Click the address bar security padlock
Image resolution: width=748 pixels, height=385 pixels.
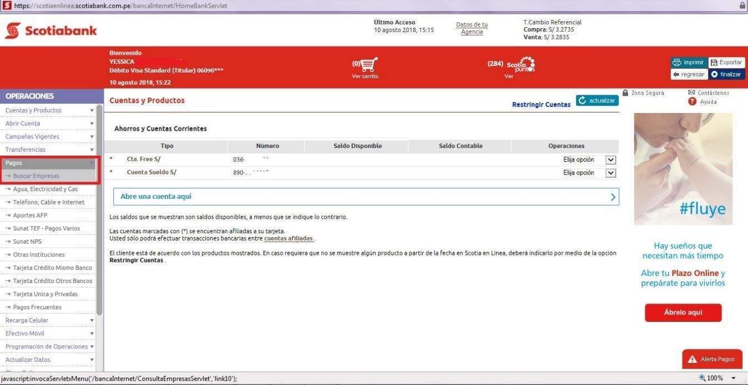pos(742,6)
